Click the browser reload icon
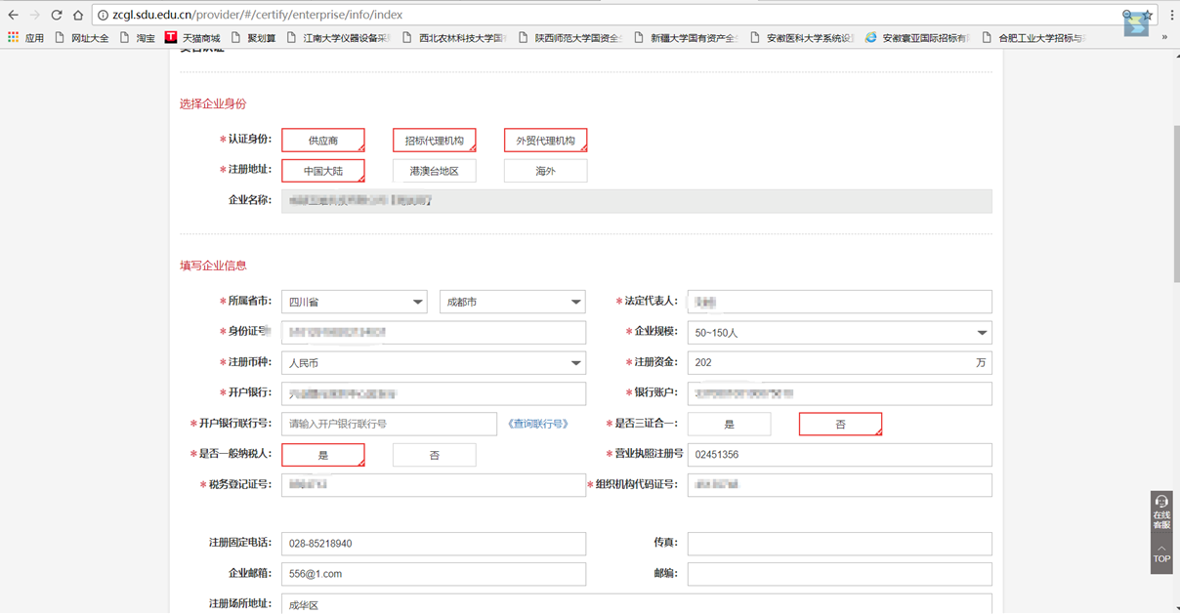The width and height of the screenshot is (1180, 614). pyautogui.click(x=56, y=15)
